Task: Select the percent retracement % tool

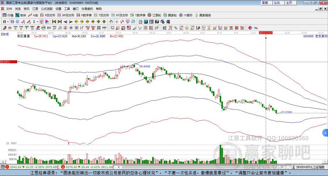Action: click(x=176, y=28)
